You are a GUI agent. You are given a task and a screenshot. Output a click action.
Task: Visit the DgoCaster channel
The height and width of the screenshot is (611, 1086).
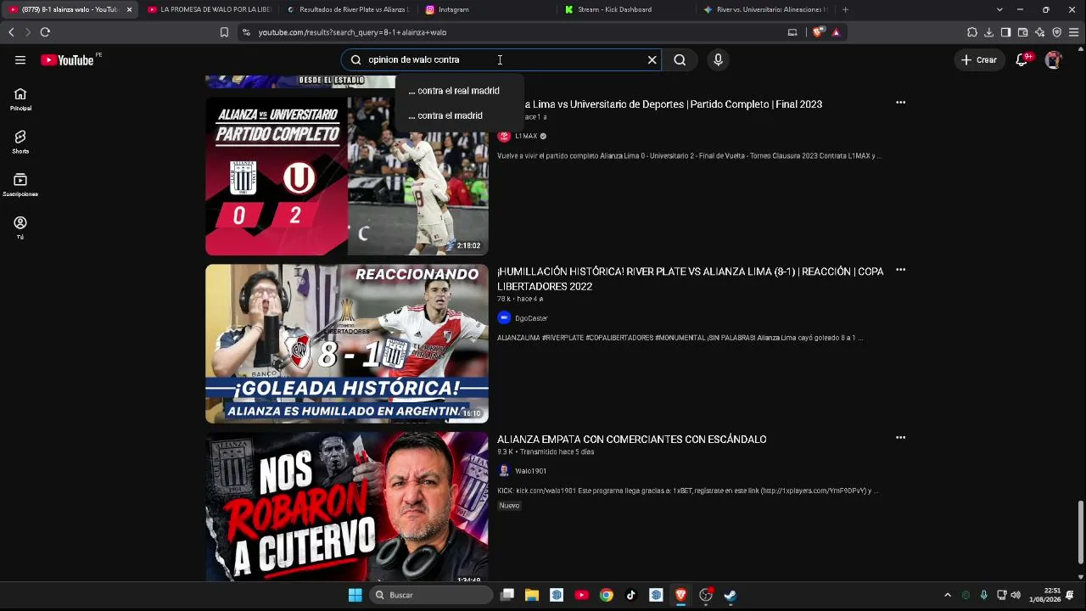[531, 318]
